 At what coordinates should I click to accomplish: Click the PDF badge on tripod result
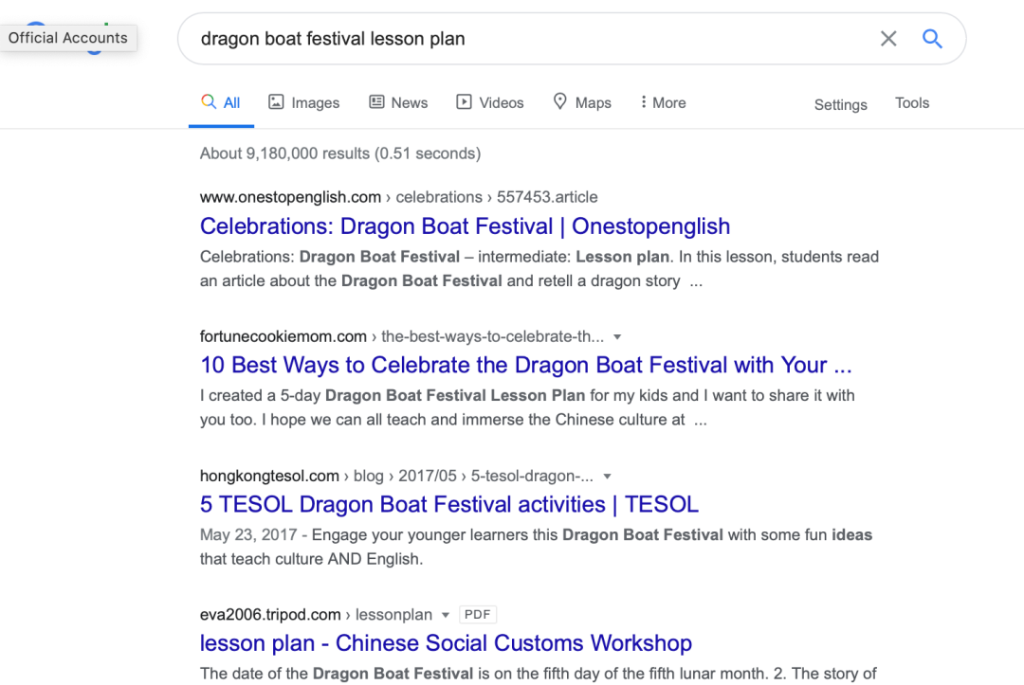pyautogui.click(x=477, y=615)
